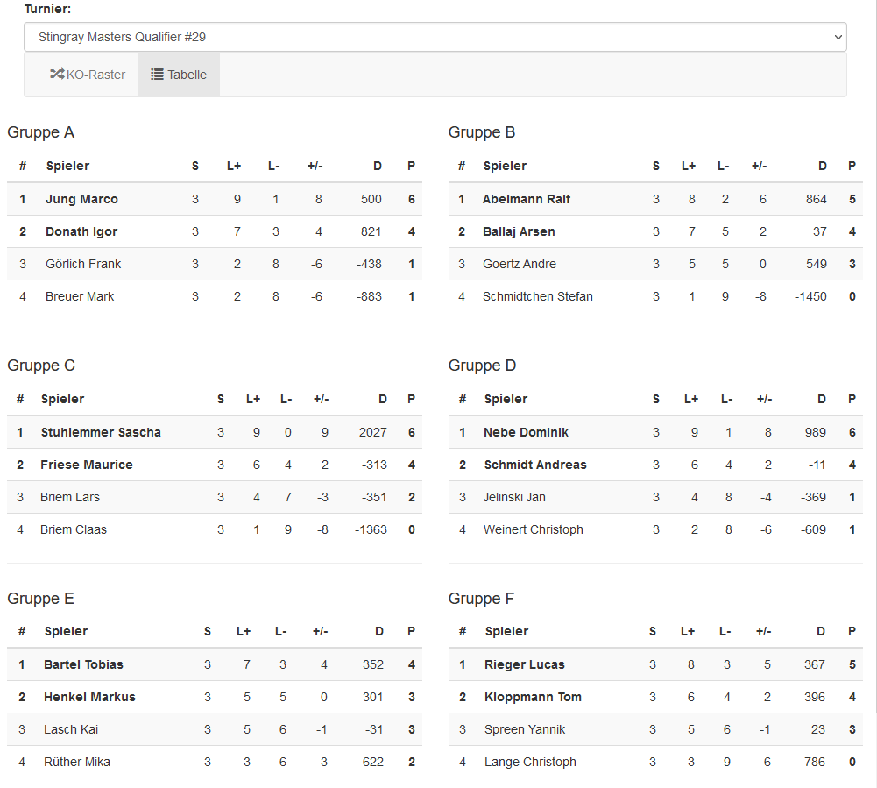Click the Gruppe F heading
The image size is (877, 788).
click(482, 599)
